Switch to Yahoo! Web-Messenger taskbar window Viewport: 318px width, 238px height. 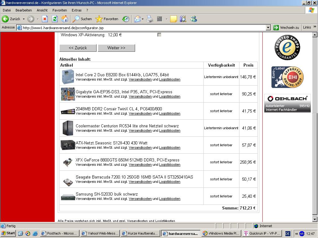100,233
